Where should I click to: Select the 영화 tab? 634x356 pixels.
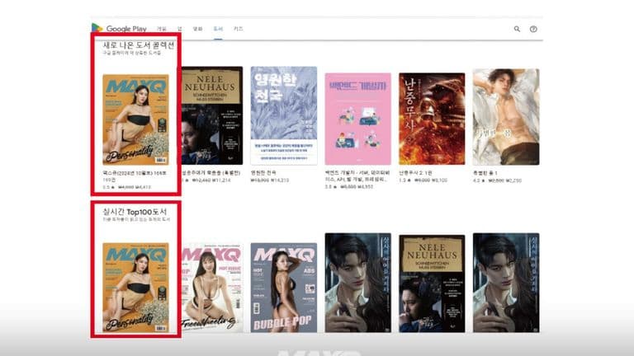point(197,29)
